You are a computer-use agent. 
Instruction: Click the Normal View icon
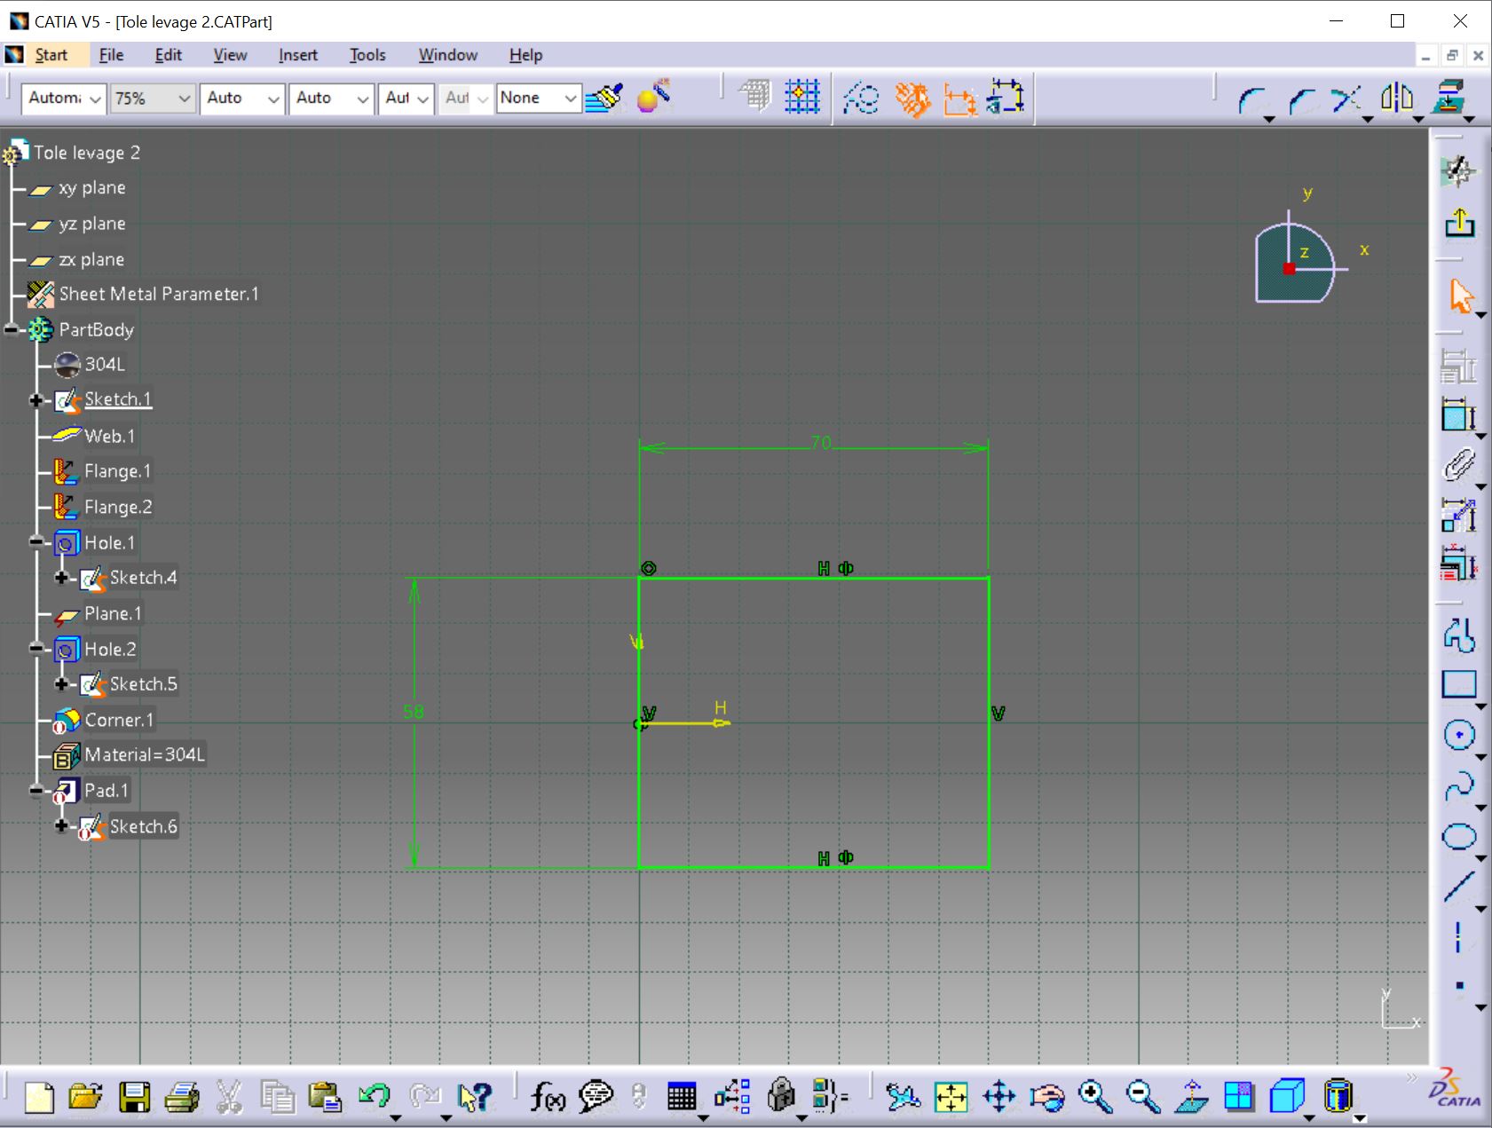1191,1097
